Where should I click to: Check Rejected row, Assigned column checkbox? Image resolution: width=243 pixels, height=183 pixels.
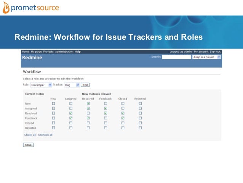click(x=71, y=128)
